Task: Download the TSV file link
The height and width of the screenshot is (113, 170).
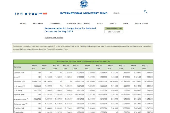Action: (109, 32)
